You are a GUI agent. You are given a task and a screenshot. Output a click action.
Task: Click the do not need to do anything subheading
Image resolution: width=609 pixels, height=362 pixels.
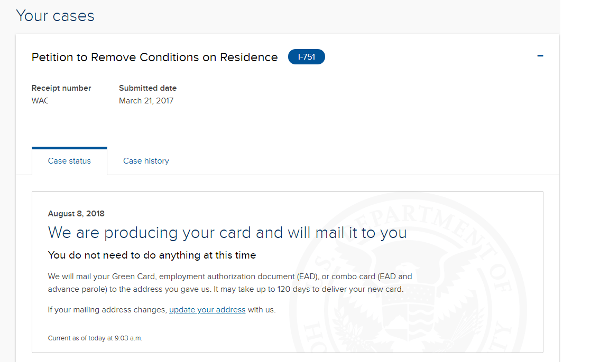tap(152, 255)
